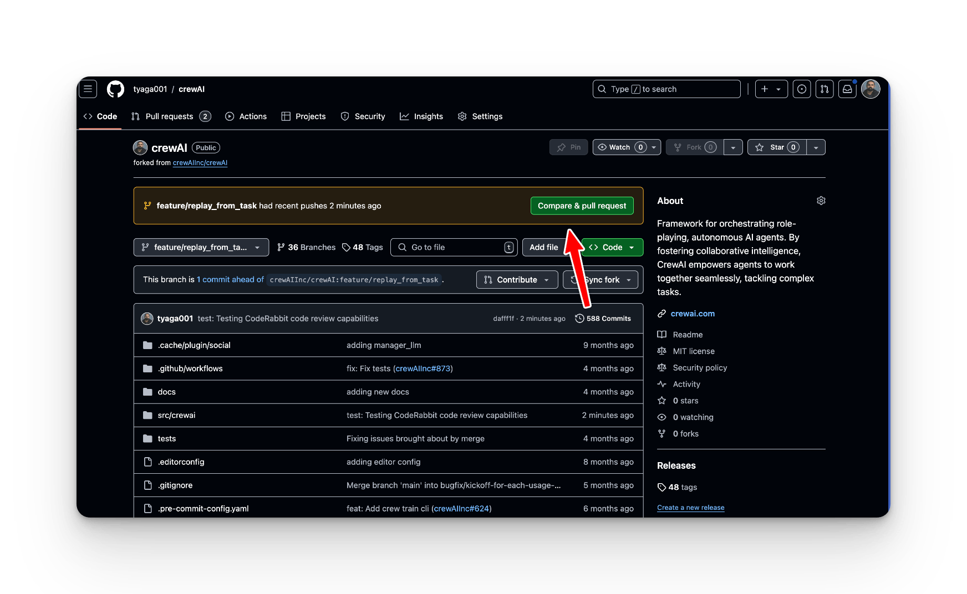The width and height of the screenshot is (967, 594).
Task: Visit the crewai.com website link
Action: click(x=693, y=314)
